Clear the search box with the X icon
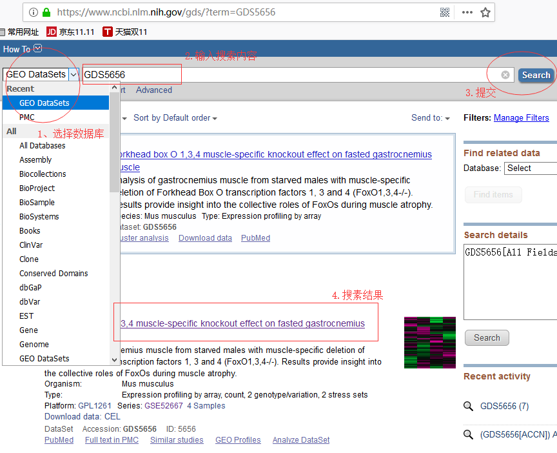Viewport: 557px width, 453px height. coord(505,75)
